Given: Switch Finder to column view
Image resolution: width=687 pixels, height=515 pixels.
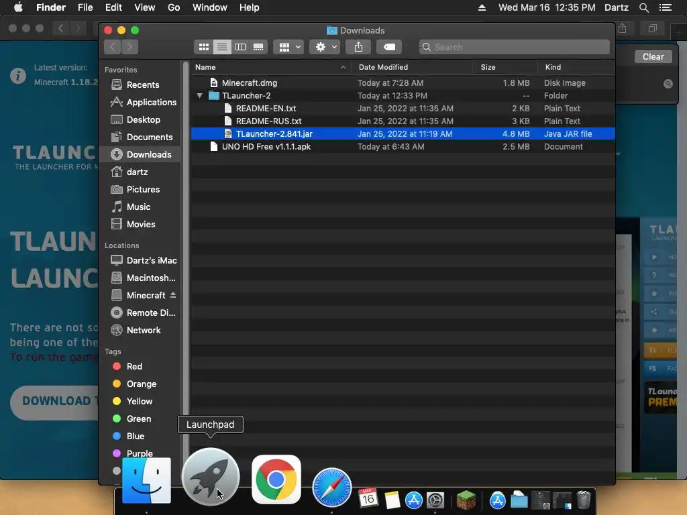Looking at the screenshot, I should point(240,47).
